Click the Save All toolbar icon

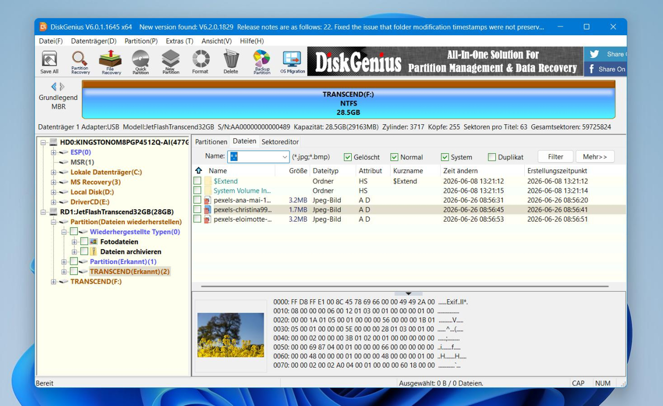49,62
